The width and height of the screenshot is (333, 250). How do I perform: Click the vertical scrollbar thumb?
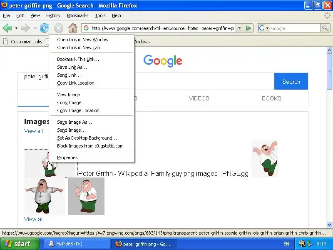tap(329, 72)
